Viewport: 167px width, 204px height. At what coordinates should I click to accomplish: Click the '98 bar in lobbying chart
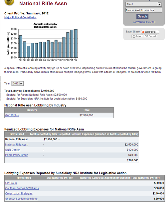point(21,46)
